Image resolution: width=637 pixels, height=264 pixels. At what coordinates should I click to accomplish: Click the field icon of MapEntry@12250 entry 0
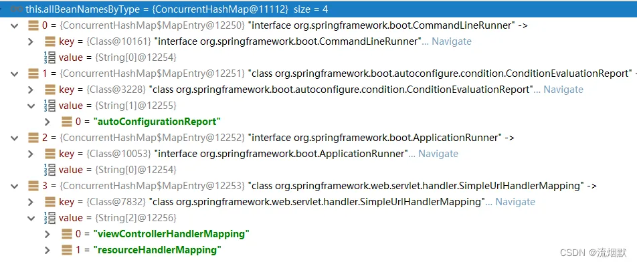click(x=33, y=25)
